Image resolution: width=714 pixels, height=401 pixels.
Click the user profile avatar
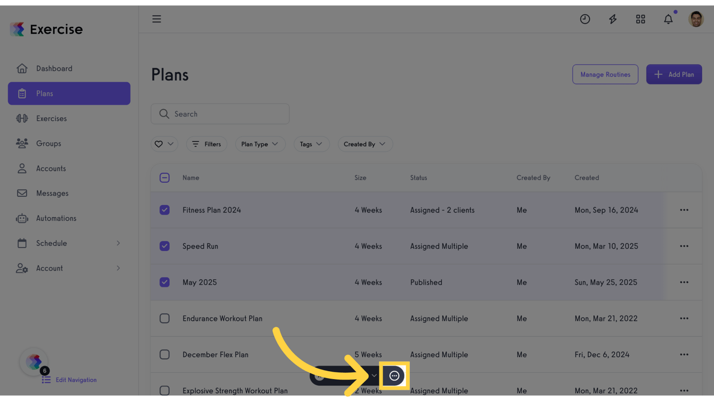pyautogui.click(x=696, y=19)
